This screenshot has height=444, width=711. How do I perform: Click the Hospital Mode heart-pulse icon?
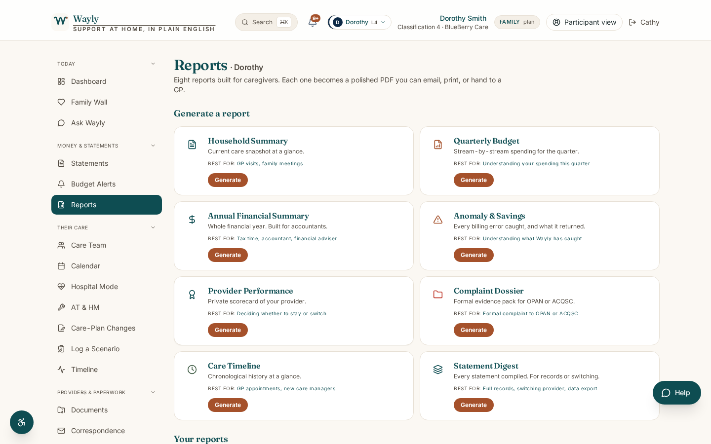pyautogui.click(x=61, y=287)
